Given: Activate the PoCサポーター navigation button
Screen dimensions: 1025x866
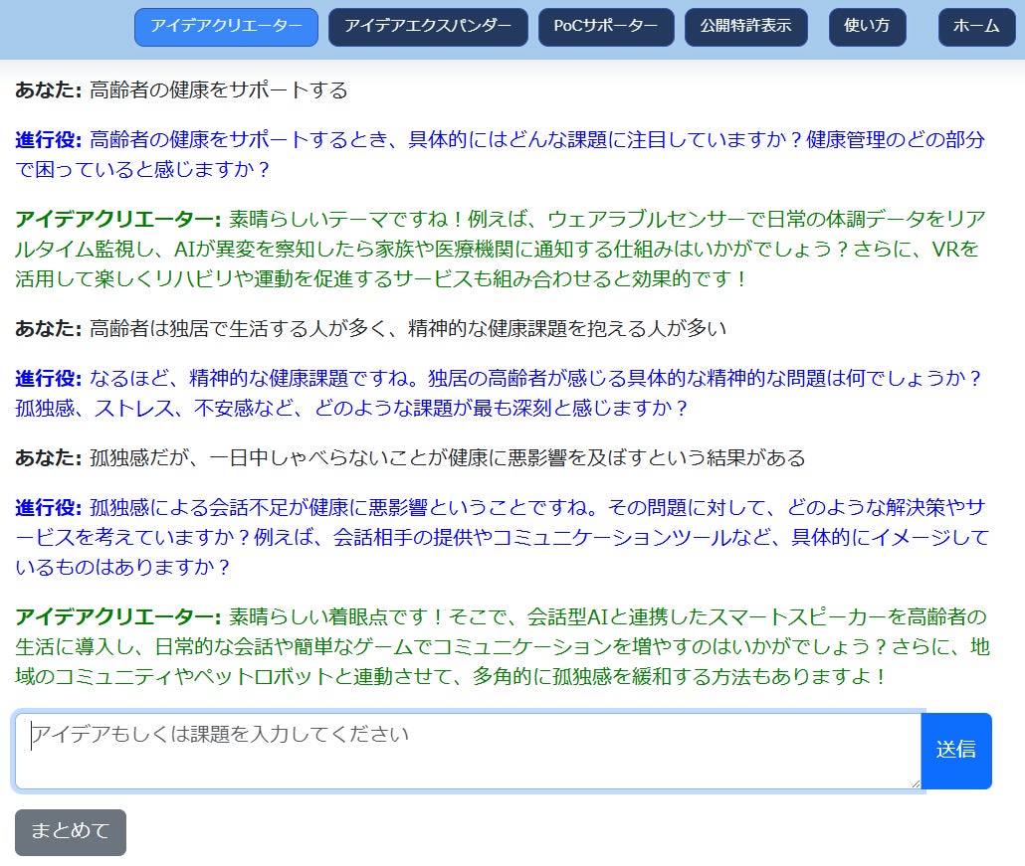Looking at the screenshot, I should click(x=606, y=27).
